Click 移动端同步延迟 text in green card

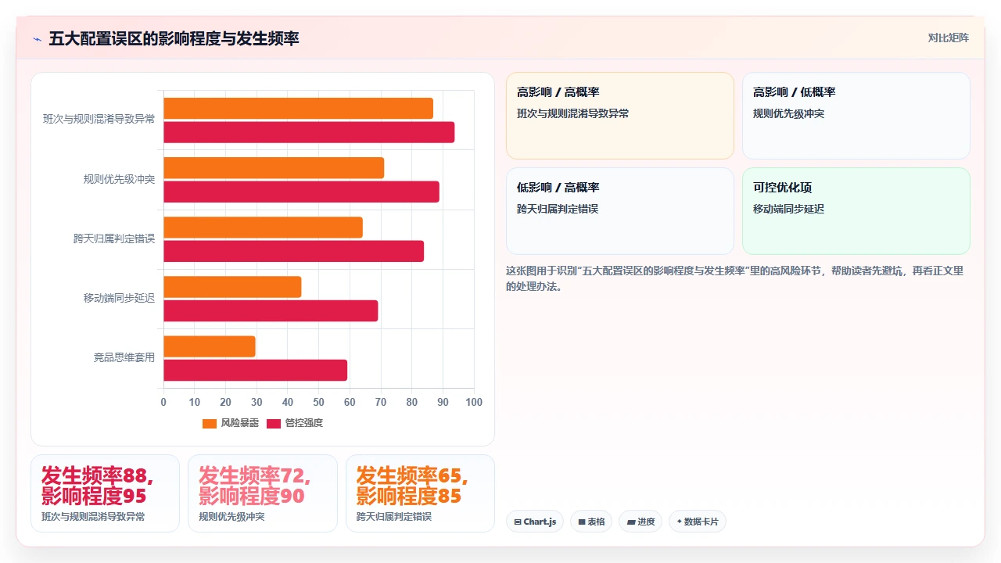[789, 209]
